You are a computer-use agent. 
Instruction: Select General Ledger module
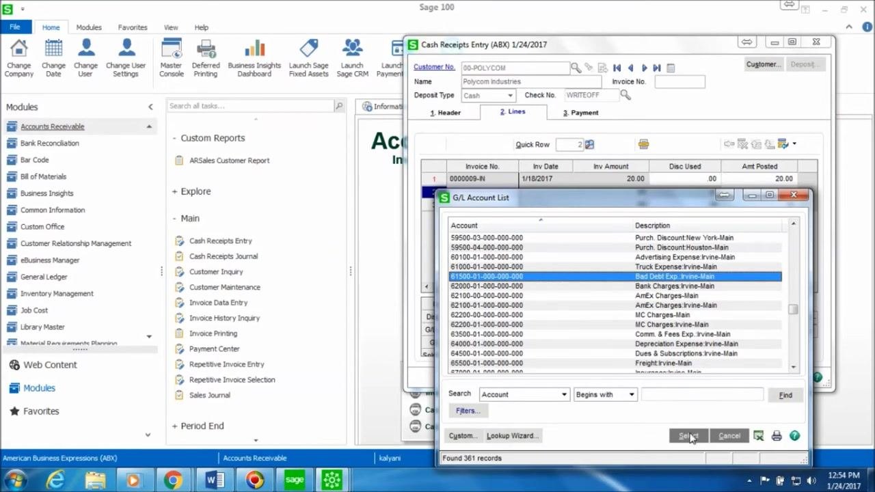click(x=44, y=277)
